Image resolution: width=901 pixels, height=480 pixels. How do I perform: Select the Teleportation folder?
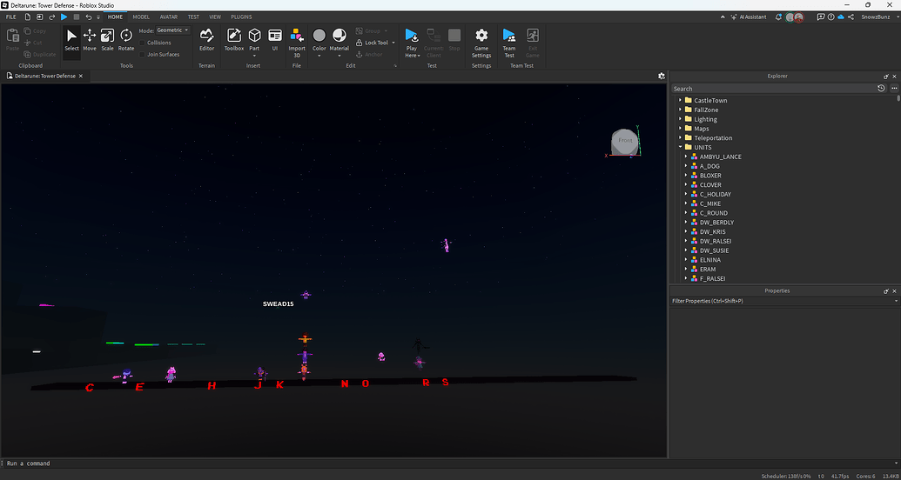pyautogui.click(x=713, y=137)
